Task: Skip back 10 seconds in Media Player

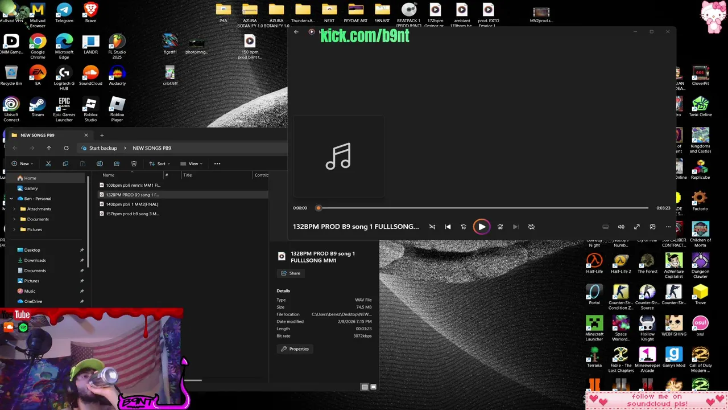Action: point(464,227)
